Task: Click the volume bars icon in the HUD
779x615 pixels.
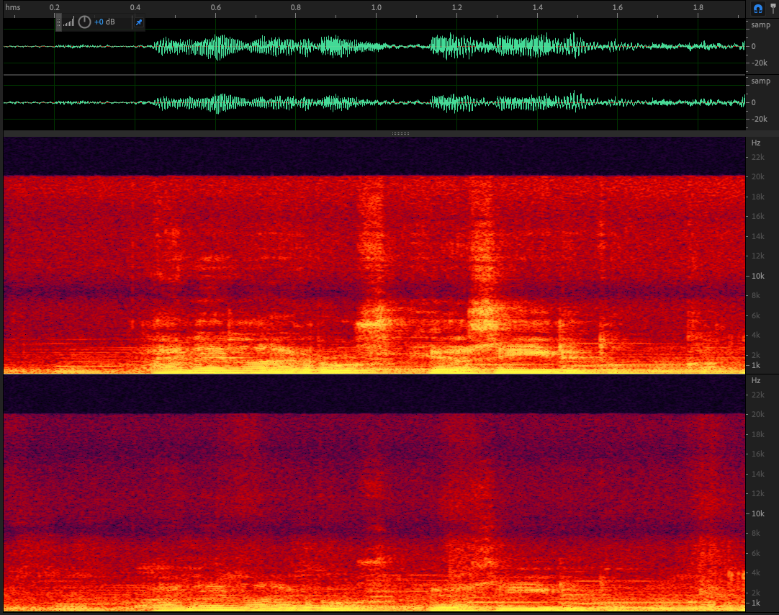Action: pos(69,22)
